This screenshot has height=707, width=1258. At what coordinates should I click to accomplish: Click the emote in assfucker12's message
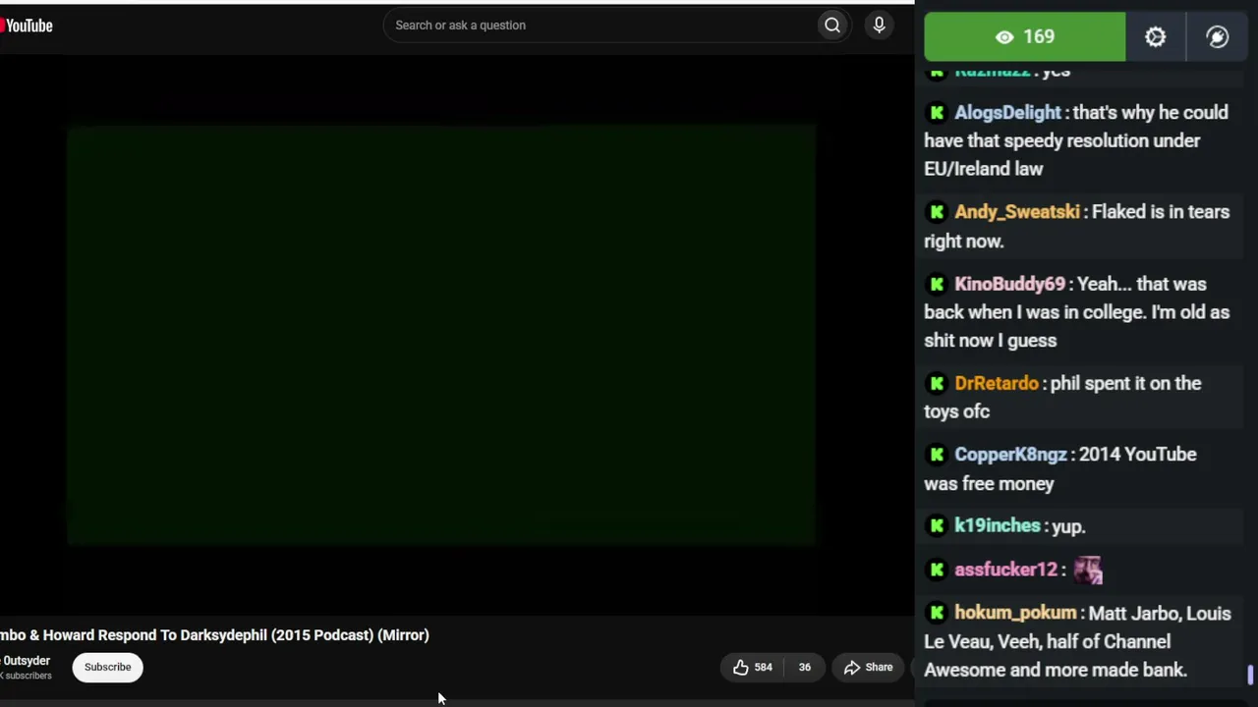[1088, 570]
